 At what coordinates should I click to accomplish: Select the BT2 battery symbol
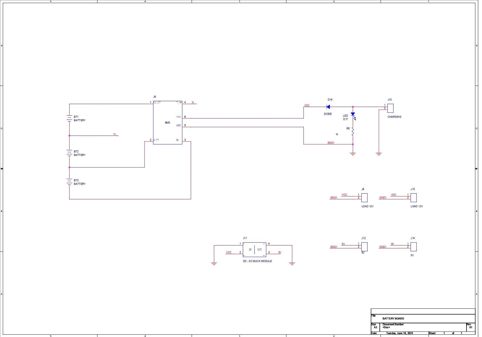click(x=69, y=153)
